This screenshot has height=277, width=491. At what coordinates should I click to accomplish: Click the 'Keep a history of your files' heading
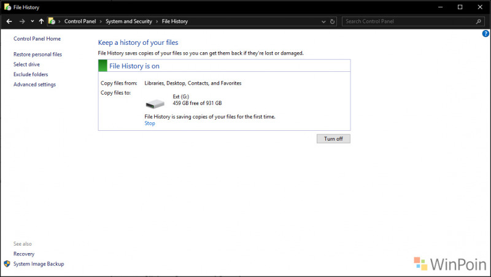(x=138, y=42)
